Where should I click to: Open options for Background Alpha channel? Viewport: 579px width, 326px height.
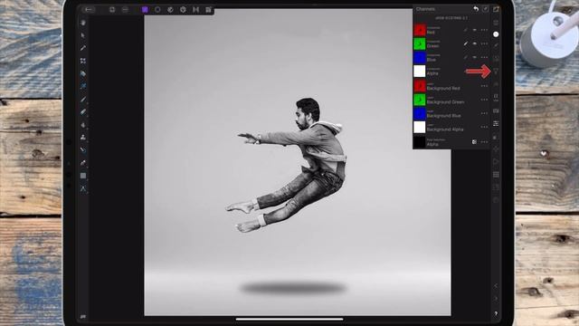484,127
